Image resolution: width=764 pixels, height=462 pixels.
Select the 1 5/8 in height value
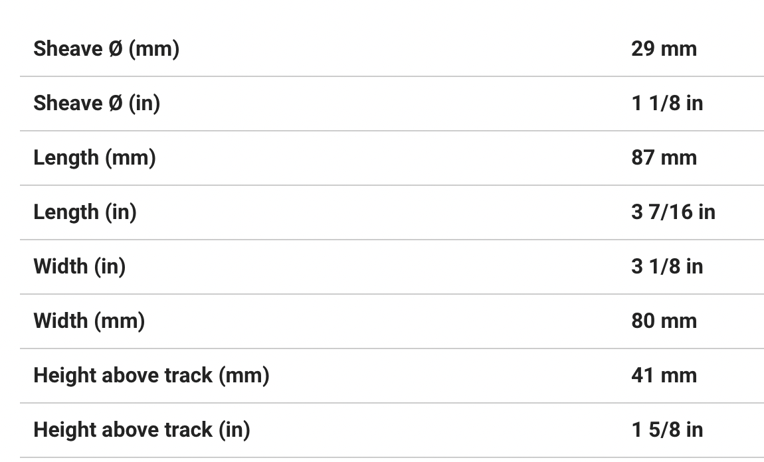pyautogui.click(x=667, y=430)
